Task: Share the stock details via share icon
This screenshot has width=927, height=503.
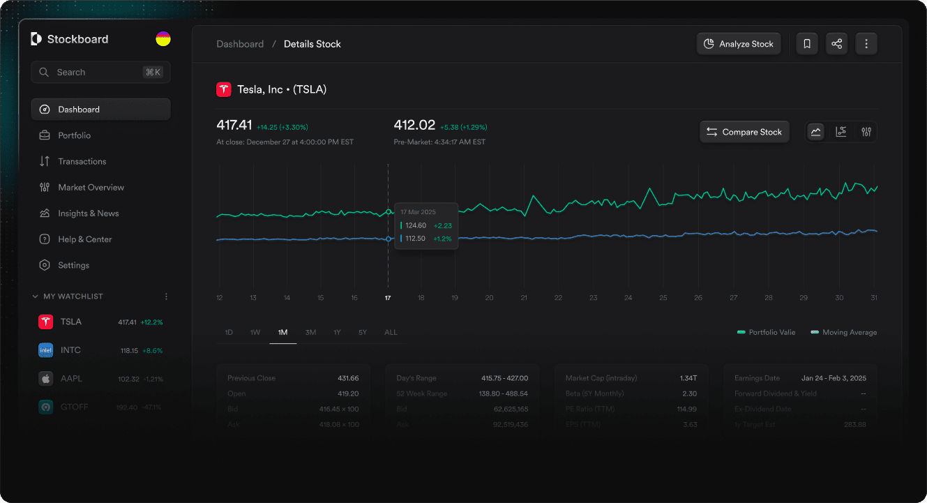Action: pyautogui.click(x=837, y=44)
